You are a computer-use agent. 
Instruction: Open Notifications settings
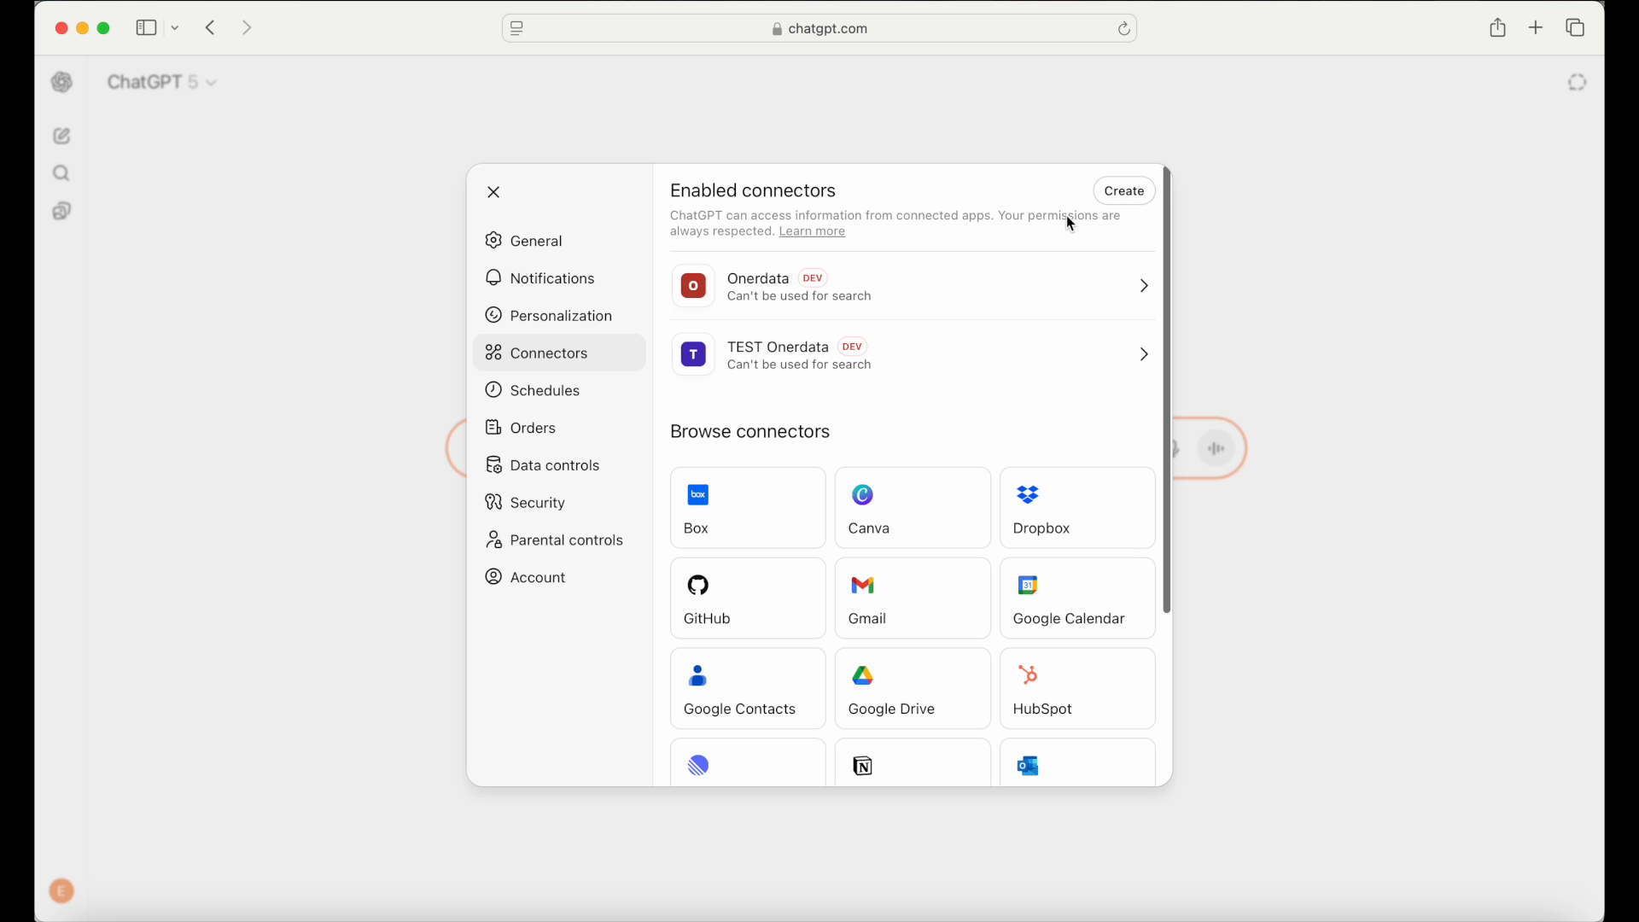(x=551, y=278)
